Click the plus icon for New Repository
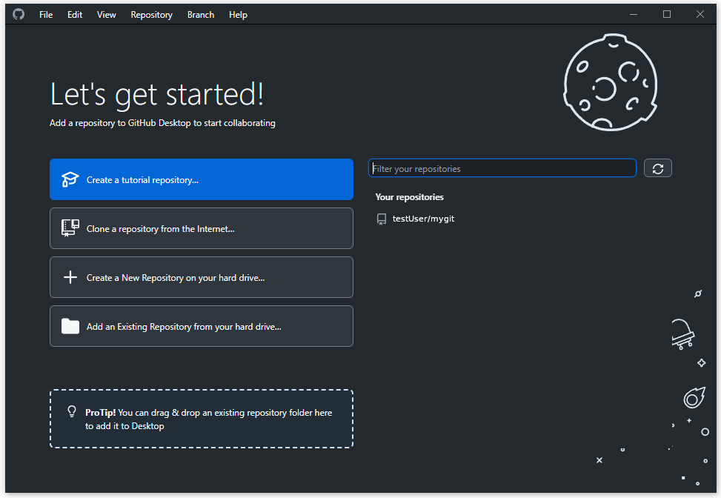 tap(70, 277)
